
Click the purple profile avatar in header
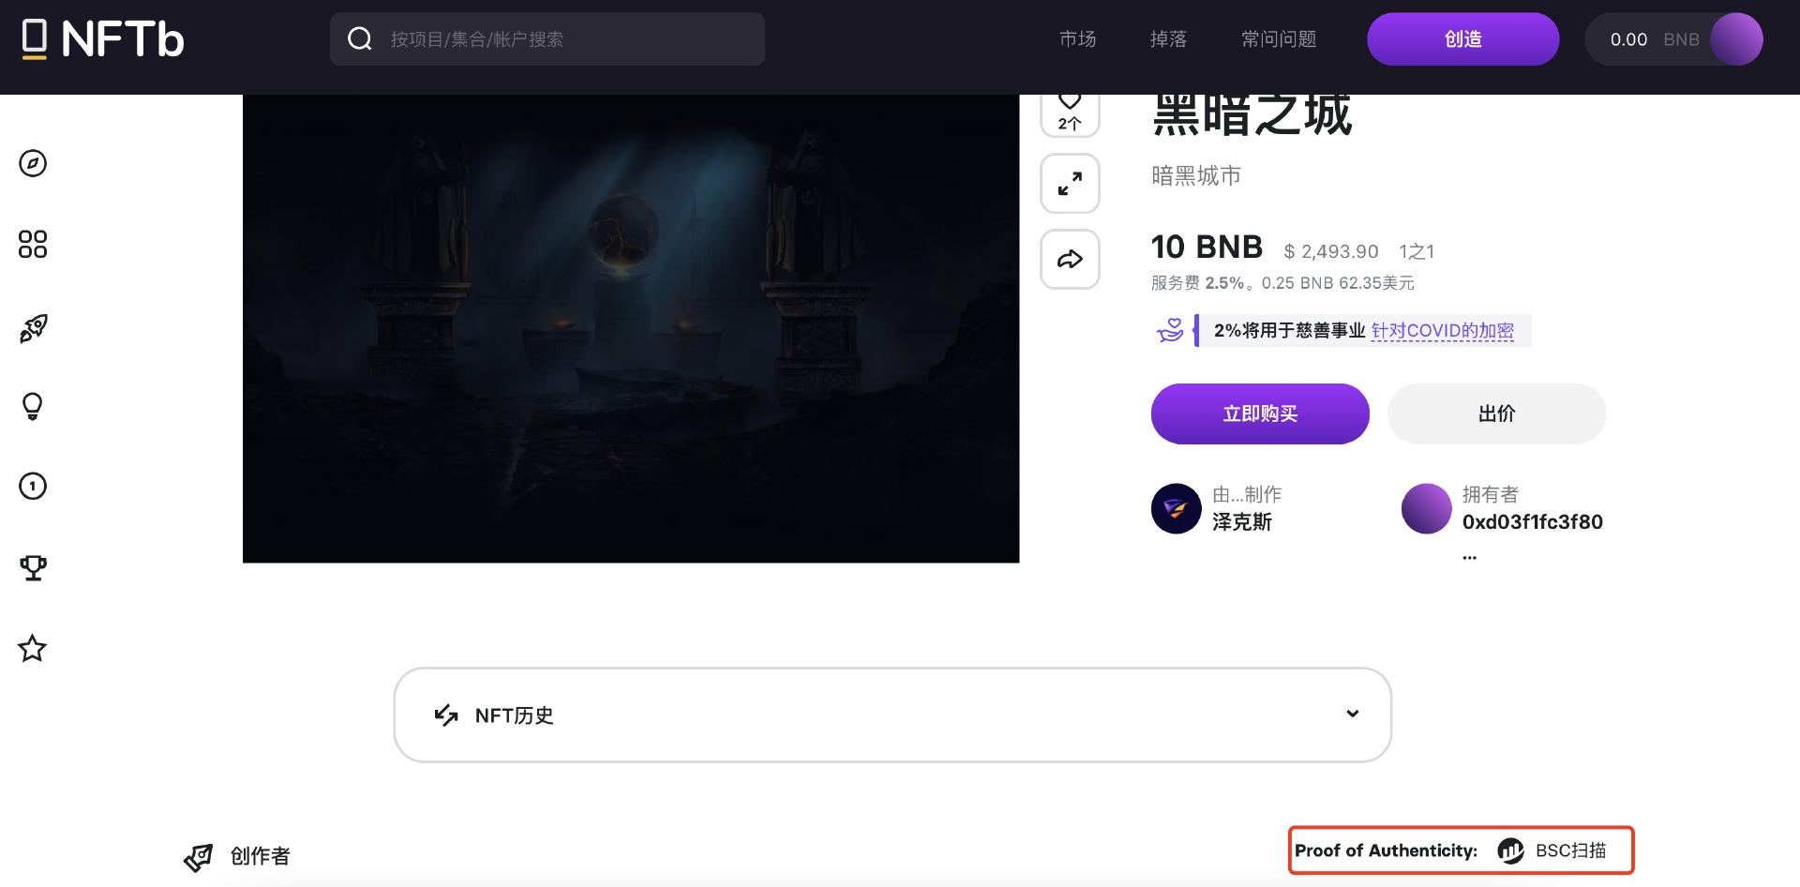pyautogui.click(x=1736, y=39)
